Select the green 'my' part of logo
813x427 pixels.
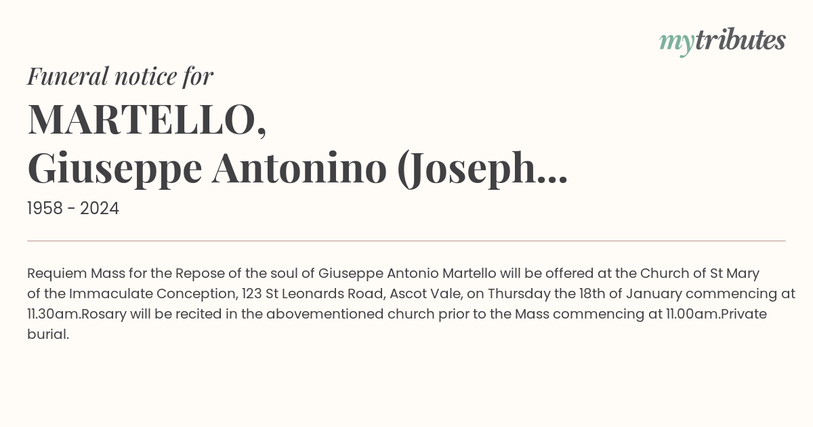676,43
